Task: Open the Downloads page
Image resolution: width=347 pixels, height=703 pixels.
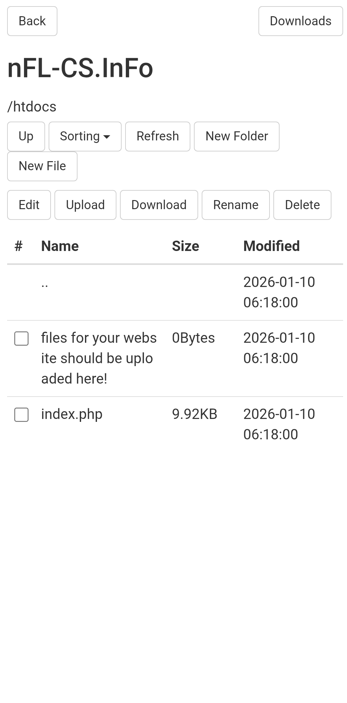Action: pyautogui.click(x=300, y=21)
